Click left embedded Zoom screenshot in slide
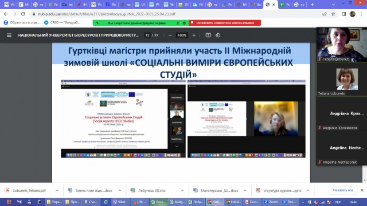The image size is (367, 206). tap(123, 118)
